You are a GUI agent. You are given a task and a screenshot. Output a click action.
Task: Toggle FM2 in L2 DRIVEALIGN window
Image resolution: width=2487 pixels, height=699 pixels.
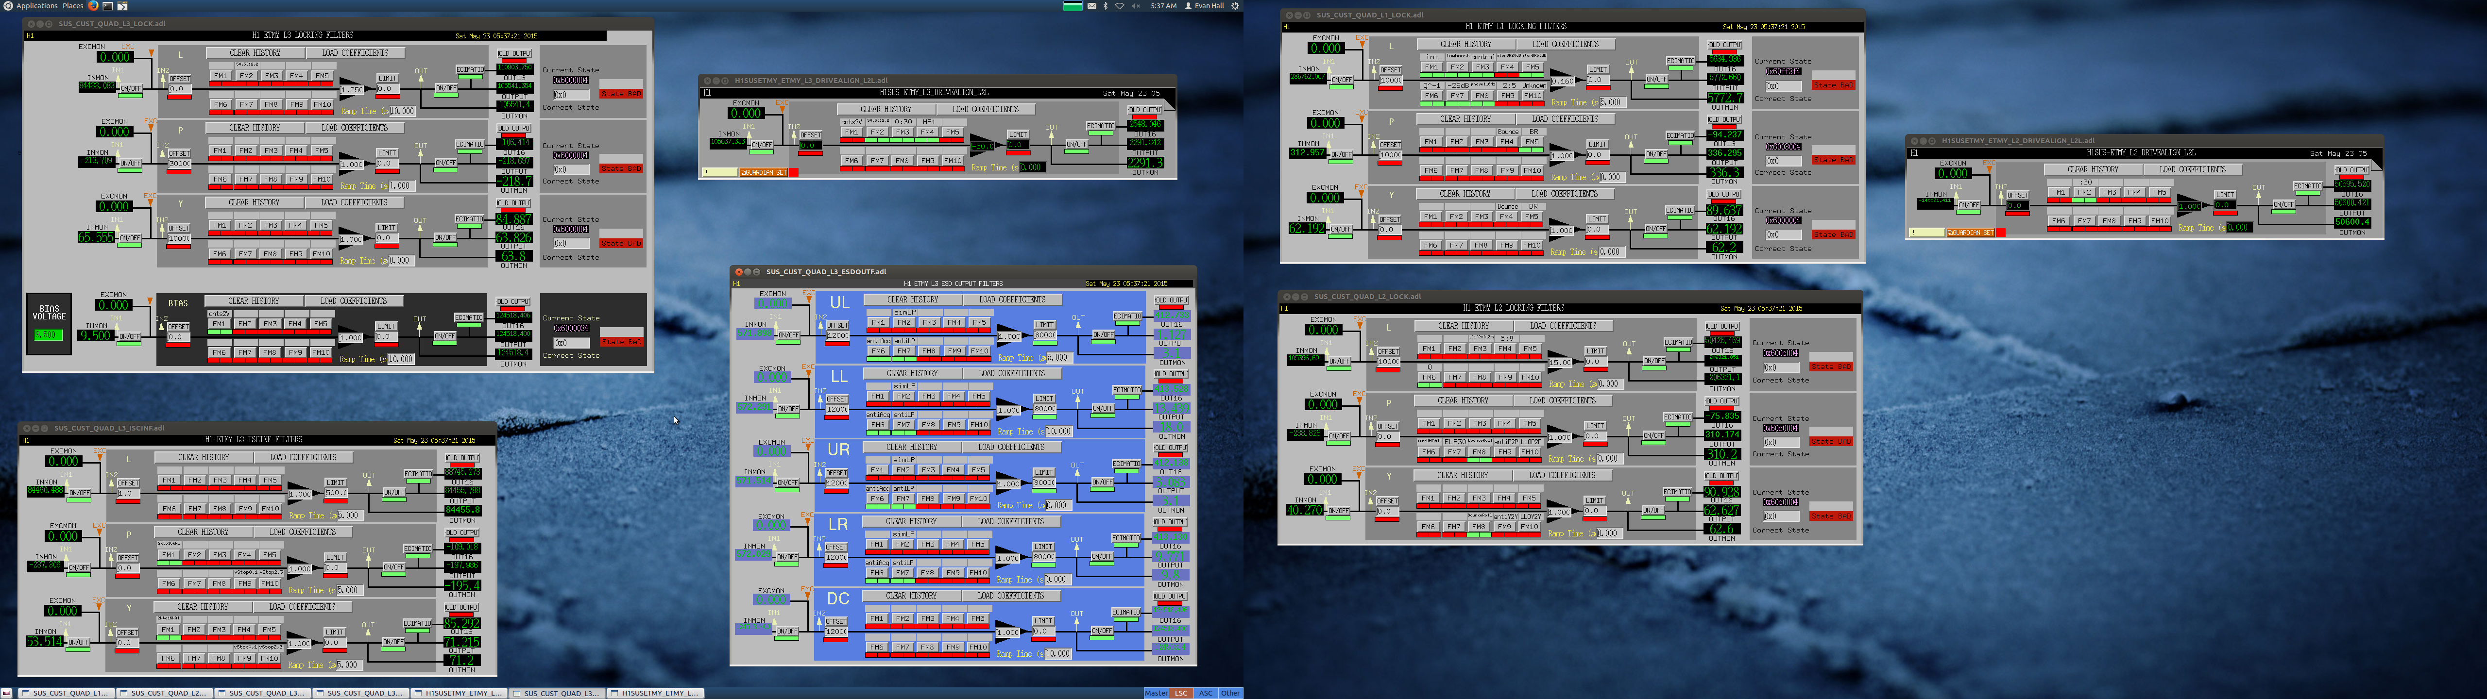[x=2084, y=192]
